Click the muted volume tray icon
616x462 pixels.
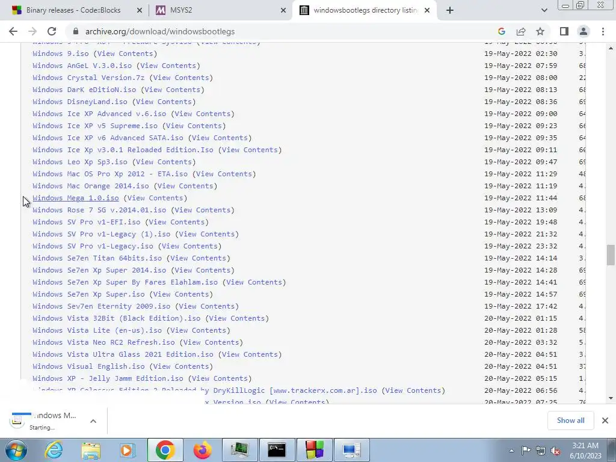555,451
